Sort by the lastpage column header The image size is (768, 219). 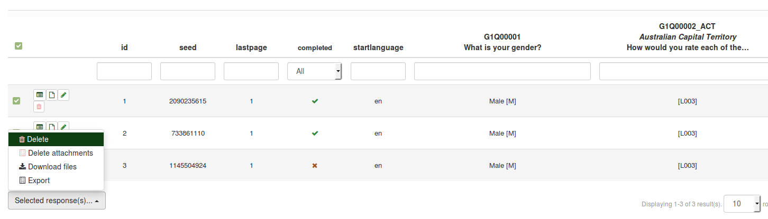tap(251, 47)
